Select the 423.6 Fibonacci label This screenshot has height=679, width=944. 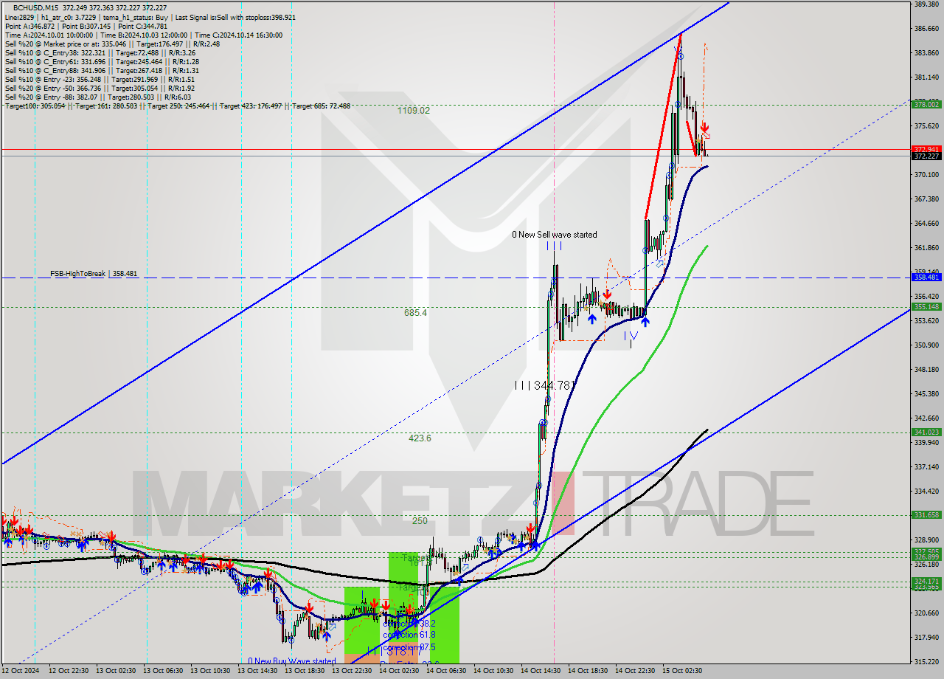pyautogui.click(x=420, y=438)
